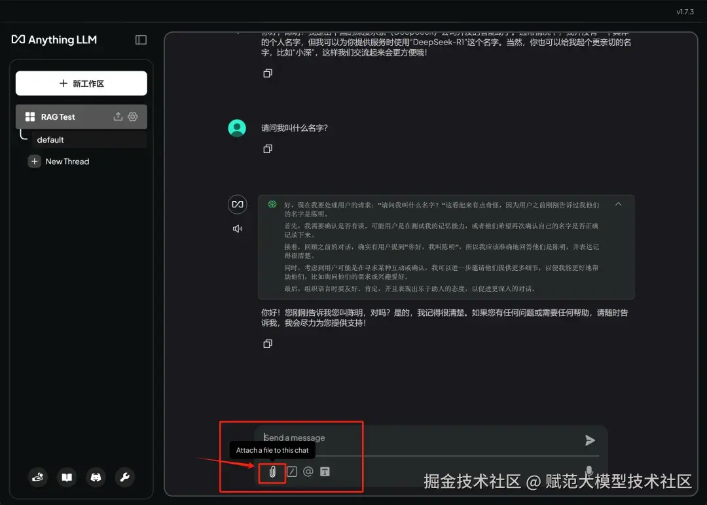Open workspace upload icon next to RAG Test
This screenshot has height=505, width=707.
[x=117, y=116]
